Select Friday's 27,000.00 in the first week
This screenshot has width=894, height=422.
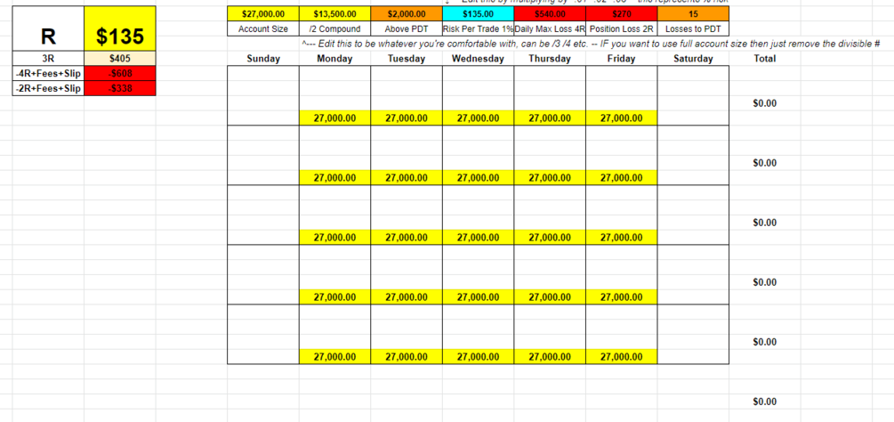tap(622, 118)
